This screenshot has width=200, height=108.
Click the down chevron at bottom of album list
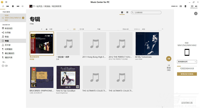tap(162, 107)
